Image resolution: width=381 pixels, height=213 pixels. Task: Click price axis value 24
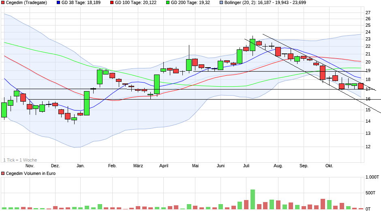[368, 32]
